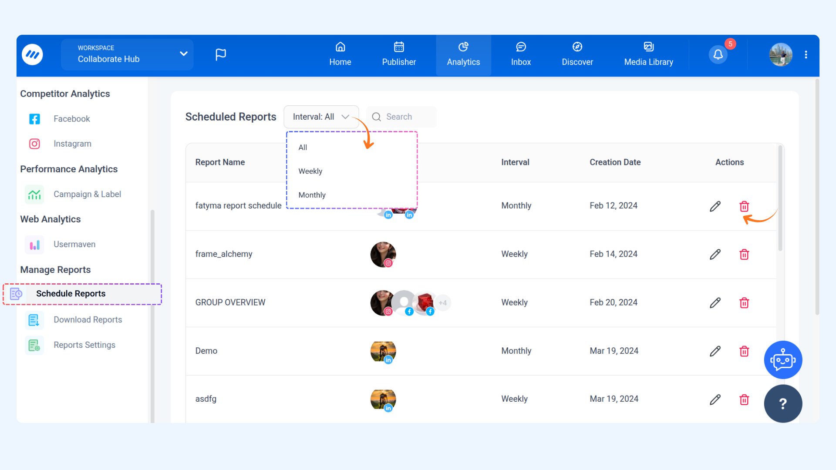836x470 pixels.
Task: Open the three-dot user menu
Action: (806, 55)
